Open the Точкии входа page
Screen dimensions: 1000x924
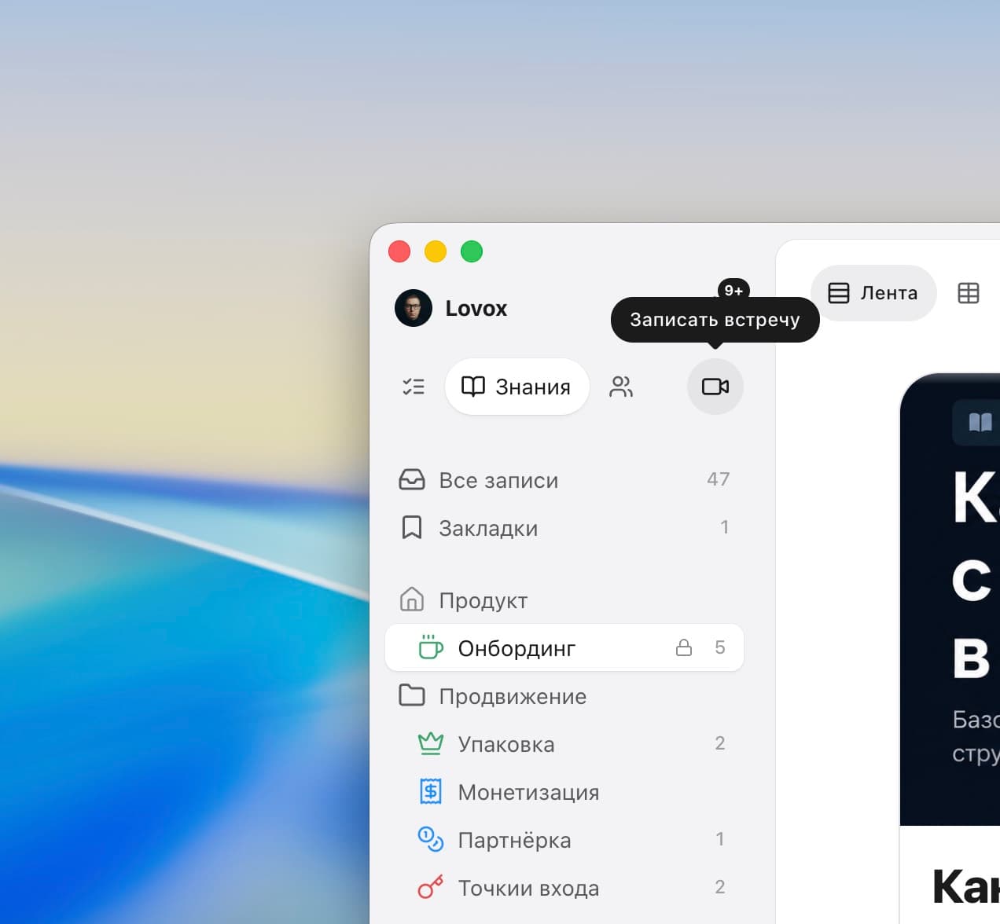564,888
